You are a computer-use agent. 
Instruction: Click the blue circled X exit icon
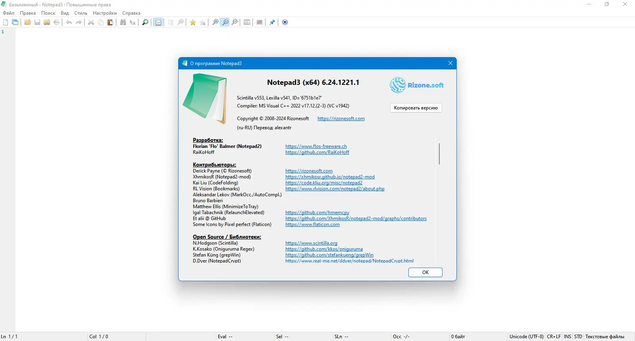tap(285, 22)
